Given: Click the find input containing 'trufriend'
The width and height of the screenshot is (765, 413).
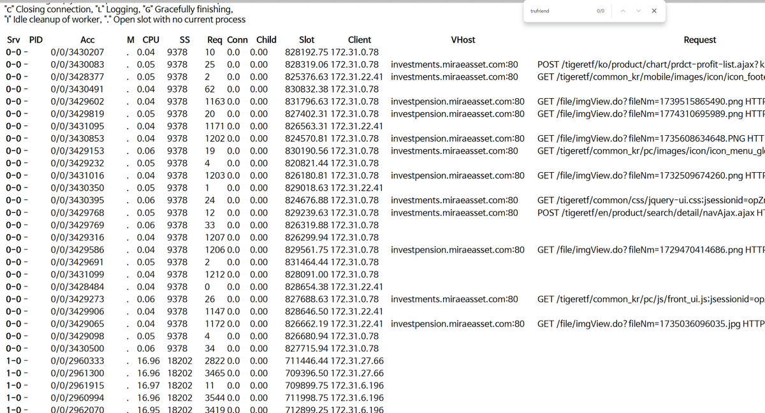Looking at the screenshot, I should click(558, 11).
